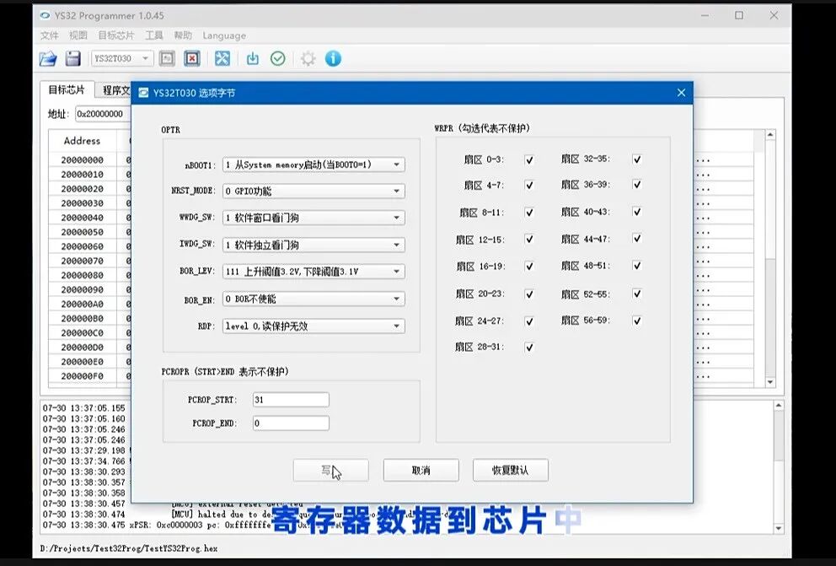Toggle sector 8-11 checkbox
This screenshot has width=836, height=566.
[x=529, y=213]
